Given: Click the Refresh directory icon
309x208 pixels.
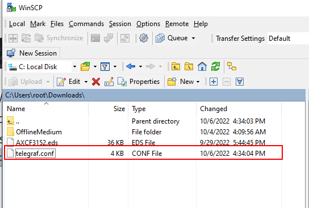Looking at the screenshot, I should click(215, 66).
